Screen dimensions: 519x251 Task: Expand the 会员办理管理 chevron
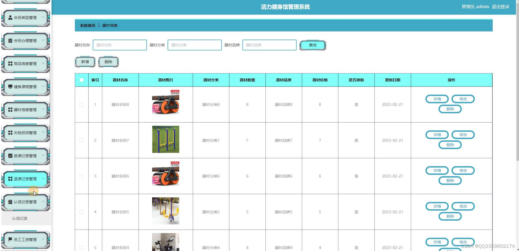point(43,40)
